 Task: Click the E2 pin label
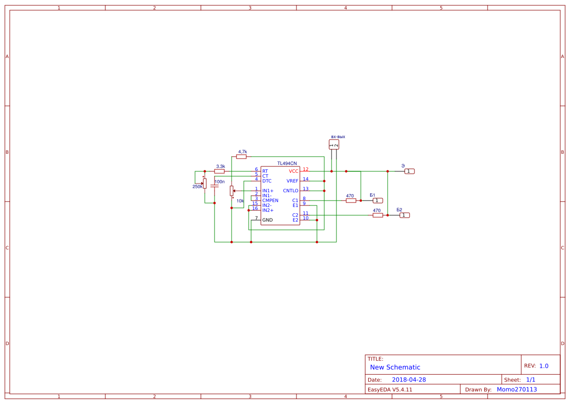(x=295, y=220)
